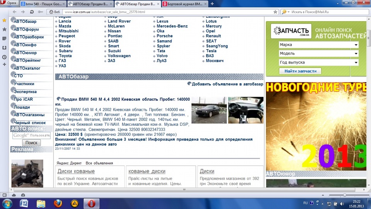Open the 'Диски' ad link
371x209 pixels.
click(207, 171)
